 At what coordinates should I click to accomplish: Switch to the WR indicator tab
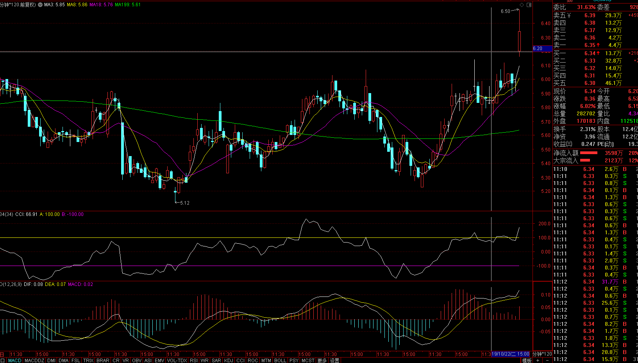[x=204, y=360]
